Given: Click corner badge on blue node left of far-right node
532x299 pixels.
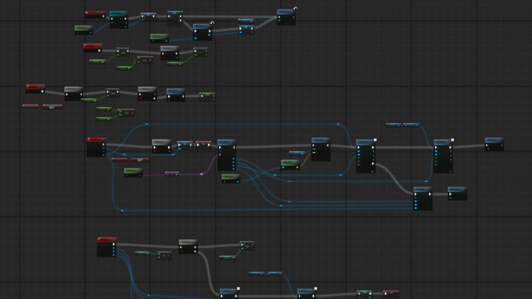Looking at the screenshot, I should click(x=452, y=140).
